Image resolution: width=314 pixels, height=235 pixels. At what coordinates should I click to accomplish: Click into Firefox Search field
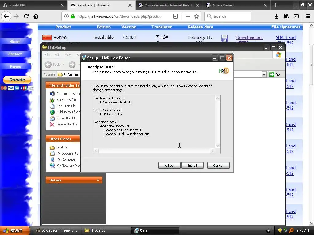tap(228, 16)
